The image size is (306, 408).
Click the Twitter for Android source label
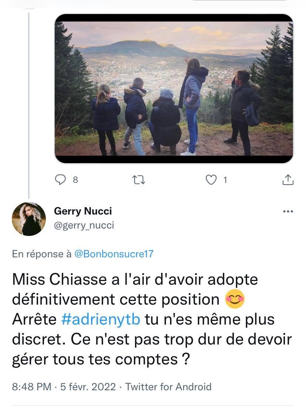(169, 387)
